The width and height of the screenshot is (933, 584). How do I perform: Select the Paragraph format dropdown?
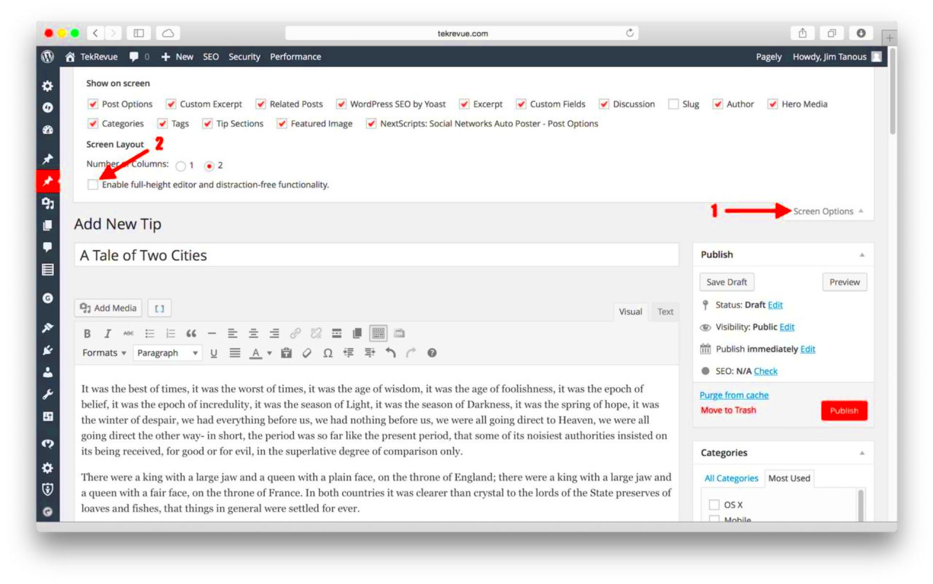point(165,353)
